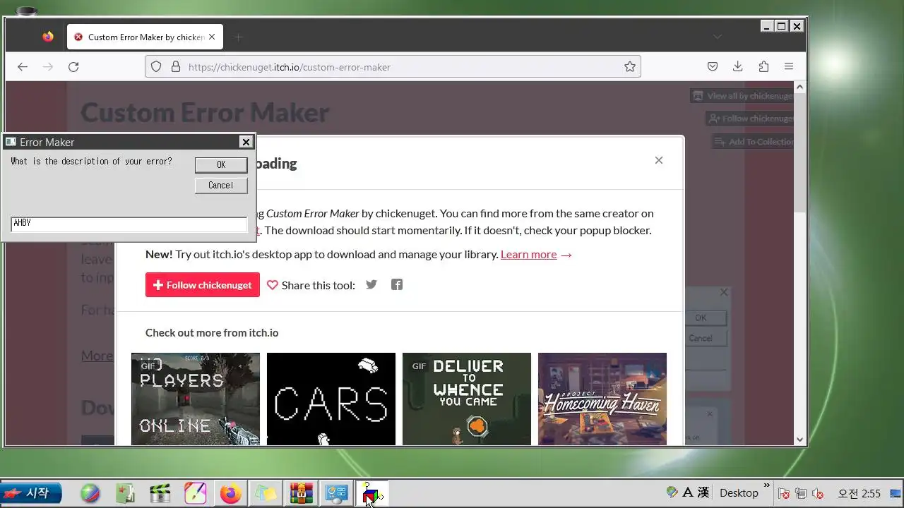Share on Twitter icon
904x508 pixels.
(371, 284)
